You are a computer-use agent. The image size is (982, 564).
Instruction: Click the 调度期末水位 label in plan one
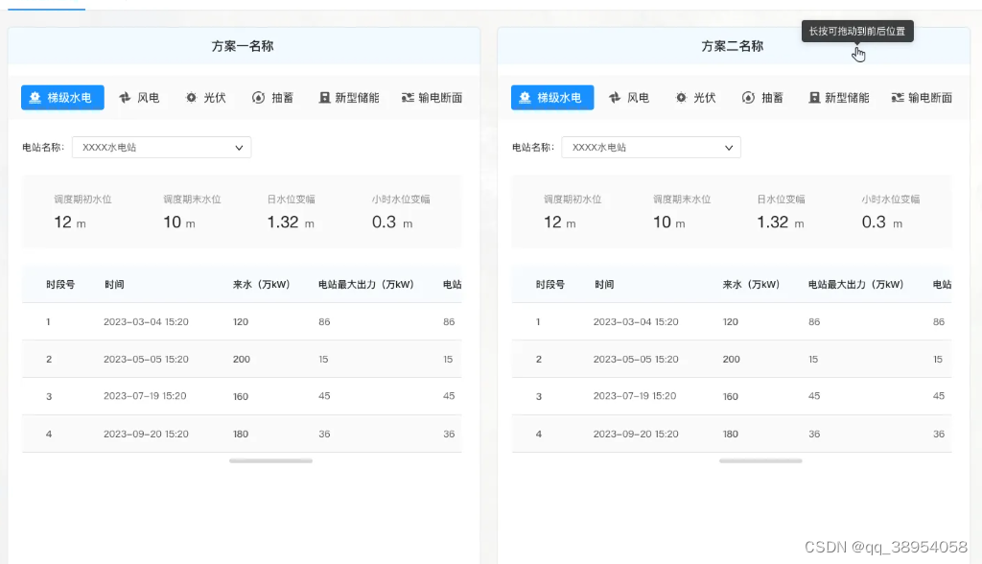pyautogui.click(x=192, y=200)
